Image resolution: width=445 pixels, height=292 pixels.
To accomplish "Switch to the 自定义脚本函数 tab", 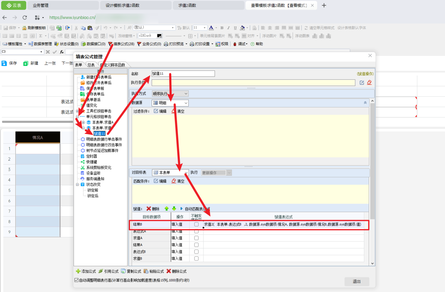I will pyautogui.click(x=113, y=65).
